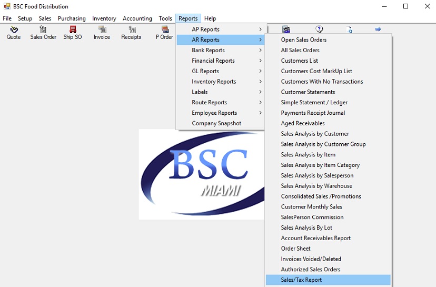Screen dimensions: 436x287
Task: Minimize the BSC Food Distribution window
Action: [x=384, y=6]
